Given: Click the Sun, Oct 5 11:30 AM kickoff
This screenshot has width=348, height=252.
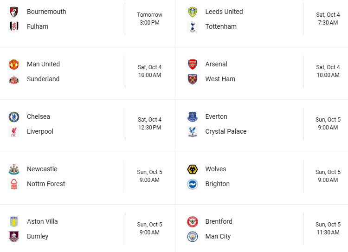Looking at the screenshot, I should (328, 229).
